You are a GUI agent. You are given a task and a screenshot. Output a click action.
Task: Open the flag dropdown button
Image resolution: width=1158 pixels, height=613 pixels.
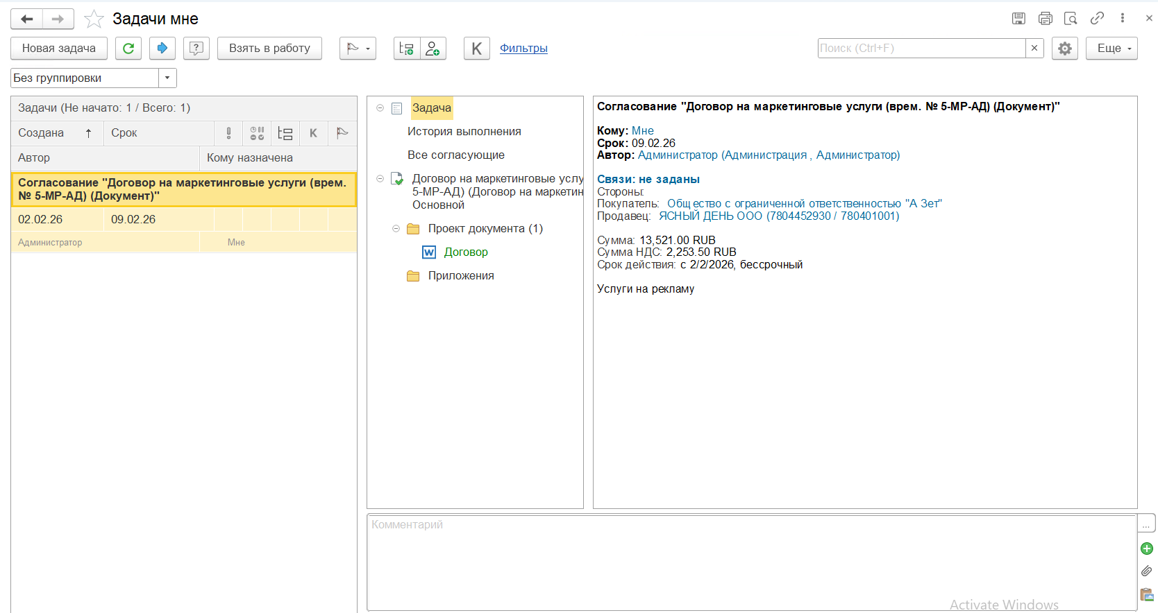[358, 49]
